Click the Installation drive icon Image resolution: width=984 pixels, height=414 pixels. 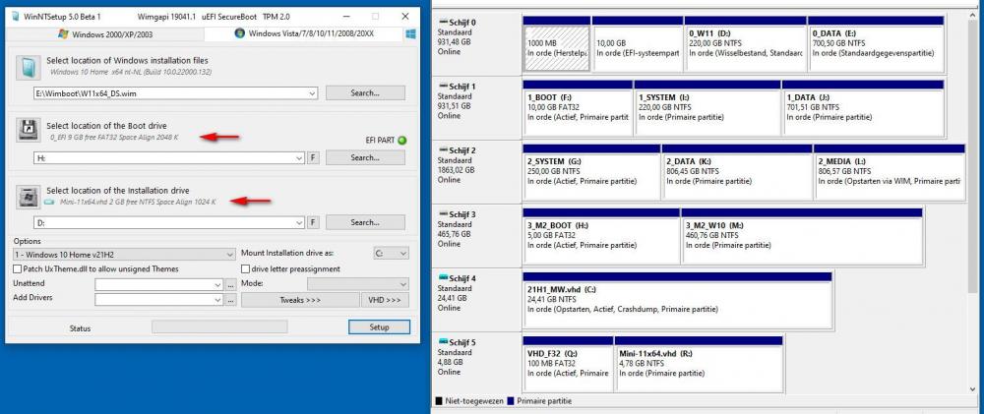28,196
